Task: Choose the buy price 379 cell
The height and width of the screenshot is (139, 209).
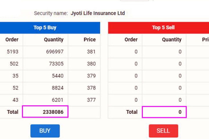Action: pyautogui.click(x=91, y=76)
